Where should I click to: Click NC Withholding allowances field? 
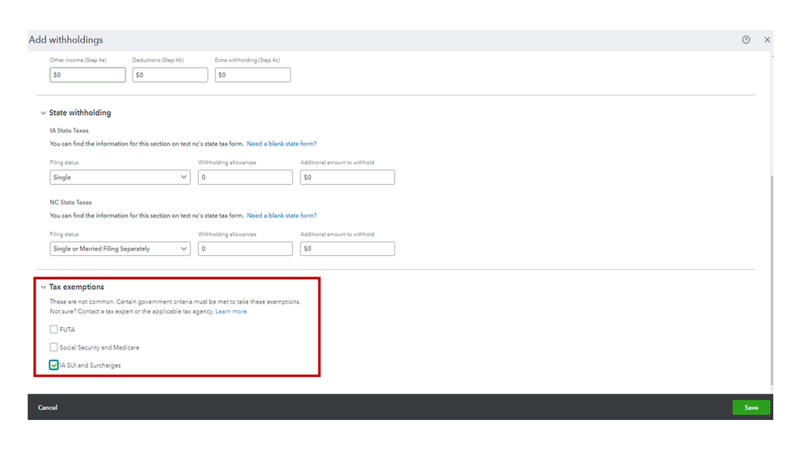pos(245,249)
